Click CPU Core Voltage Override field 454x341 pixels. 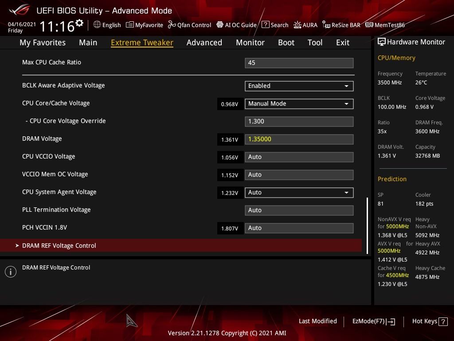click(299, 122)
